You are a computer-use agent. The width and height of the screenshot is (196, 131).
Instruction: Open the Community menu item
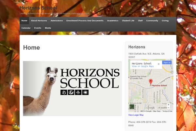[152, 21]
